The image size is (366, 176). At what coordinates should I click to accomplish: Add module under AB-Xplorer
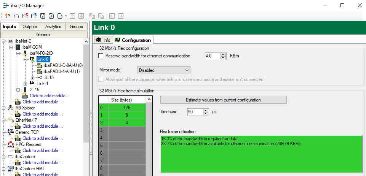(43, 114)
